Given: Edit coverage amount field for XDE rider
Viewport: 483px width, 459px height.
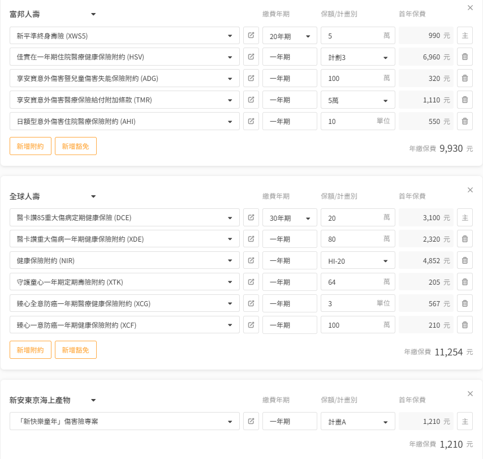Looking at the screenshot, I should click(x=351, y=239).
